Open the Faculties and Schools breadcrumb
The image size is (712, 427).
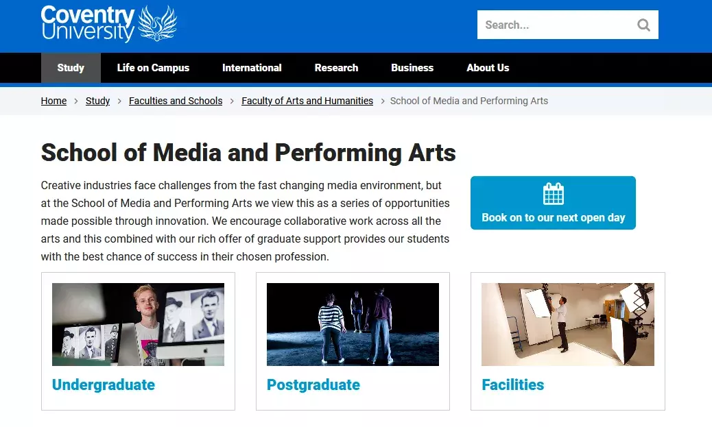176,101
